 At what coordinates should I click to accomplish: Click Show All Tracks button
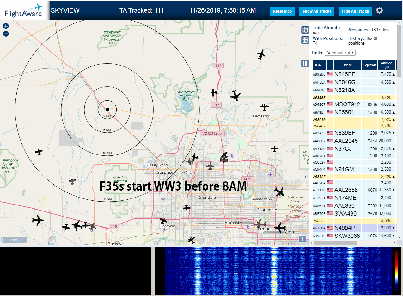click(x=317, y=11)
